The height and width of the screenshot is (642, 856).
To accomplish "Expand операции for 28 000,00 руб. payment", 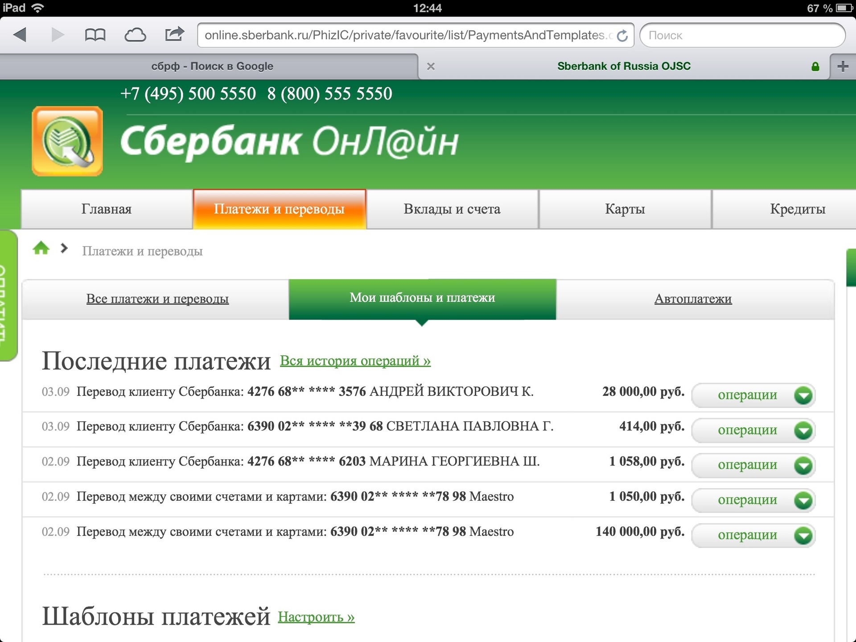I will [753, 395].
